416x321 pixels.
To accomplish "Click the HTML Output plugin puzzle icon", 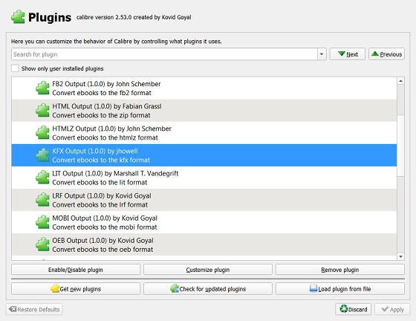I will [42, 111].
